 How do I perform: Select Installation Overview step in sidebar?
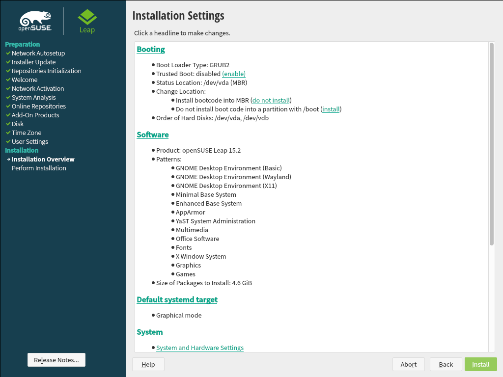(x=43, y=160)
